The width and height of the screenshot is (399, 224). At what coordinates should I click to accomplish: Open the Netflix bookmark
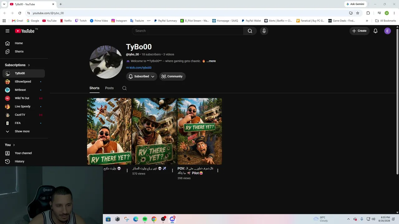(x=66, y=21)
